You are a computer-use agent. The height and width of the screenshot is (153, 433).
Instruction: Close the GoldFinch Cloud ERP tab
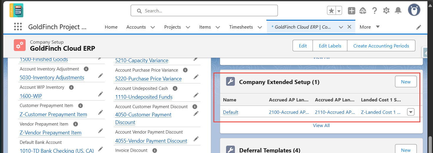(349, 27)
